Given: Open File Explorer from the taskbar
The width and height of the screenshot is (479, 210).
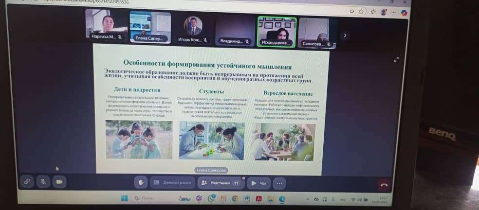Looking at the screenshot, I should 270,199.
